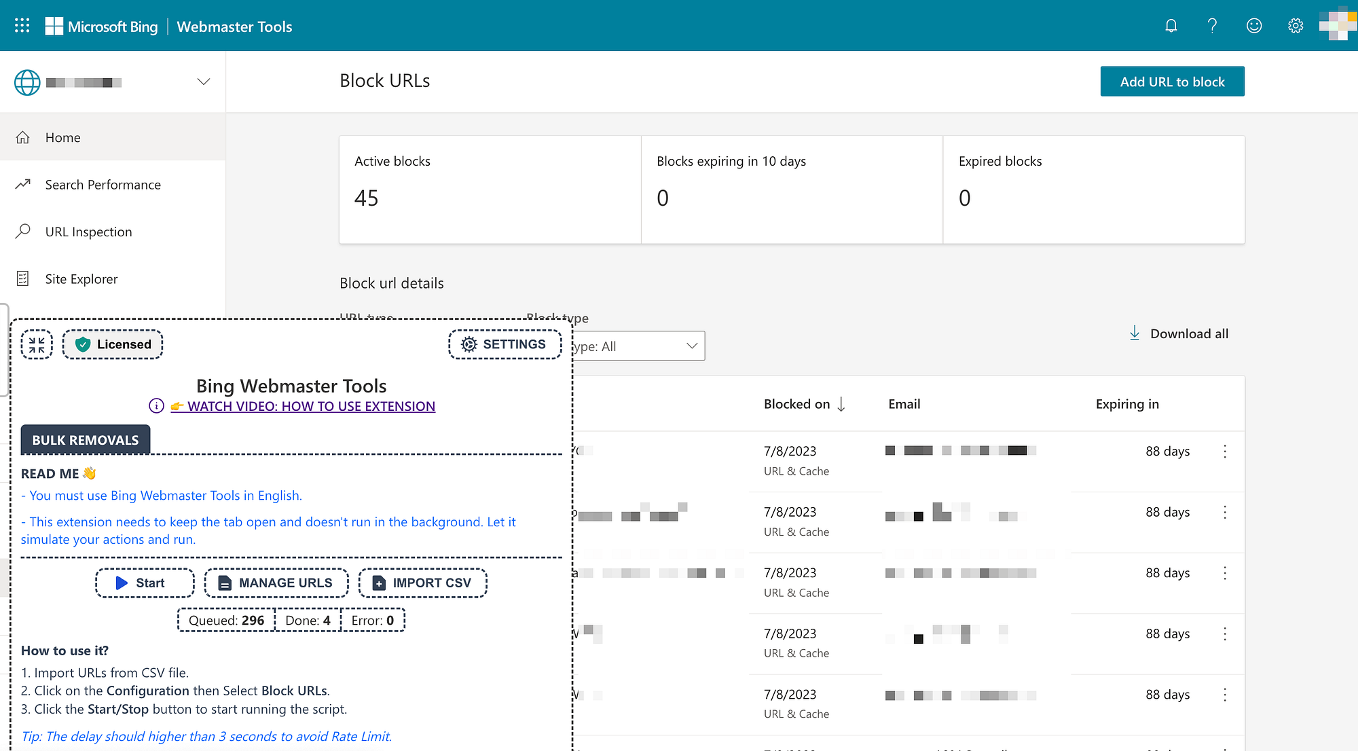Click the notifications bell icon
Viewport: 1358px width, 751px height.
(1171, 26)
